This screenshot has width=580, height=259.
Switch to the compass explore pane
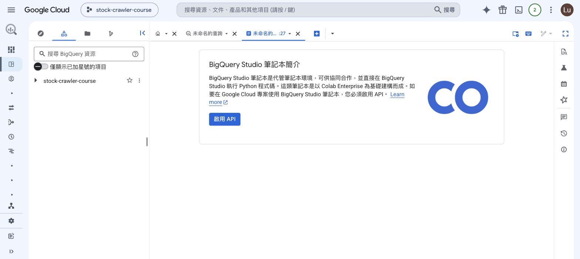(x=41, y=33)
